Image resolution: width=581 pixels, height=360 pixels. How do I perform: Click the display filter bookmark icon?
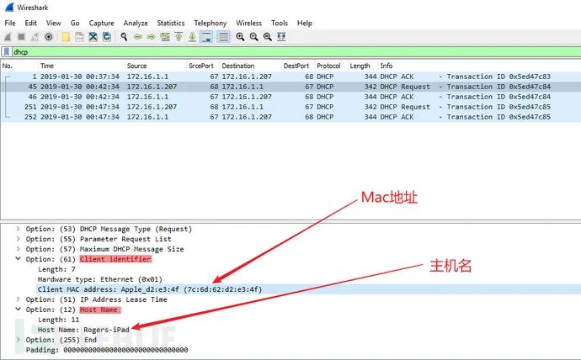[6, 52]
